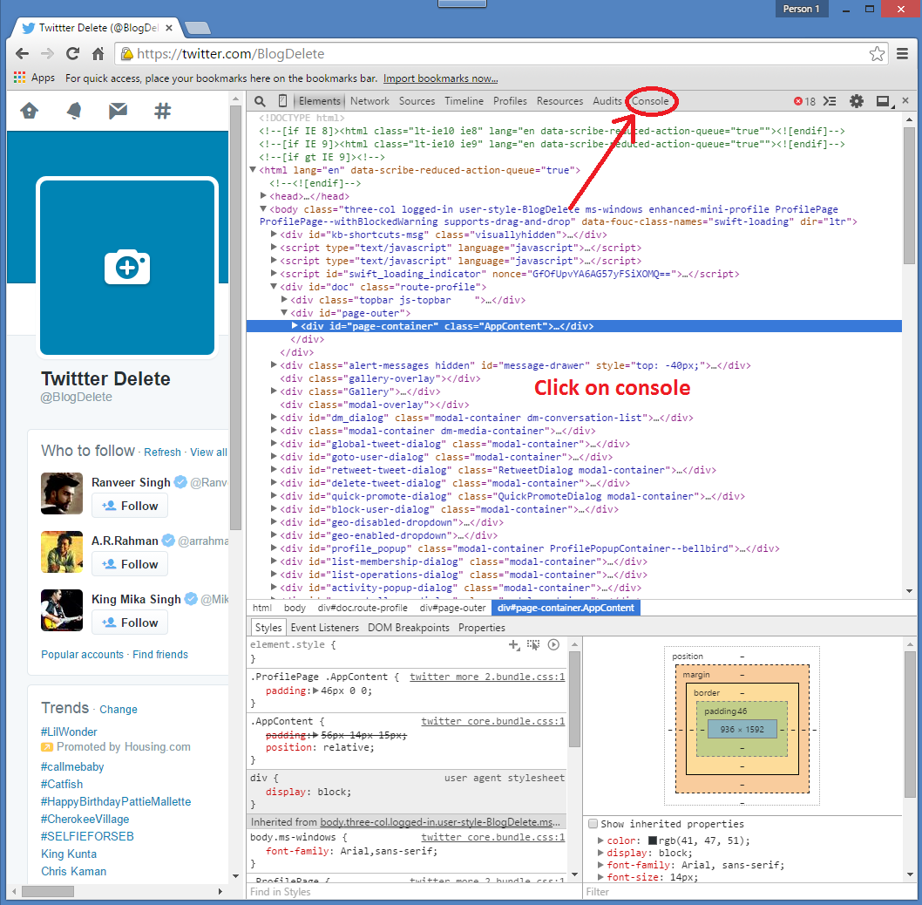
Task: Expand the font-family computed property
Action: 601,864
